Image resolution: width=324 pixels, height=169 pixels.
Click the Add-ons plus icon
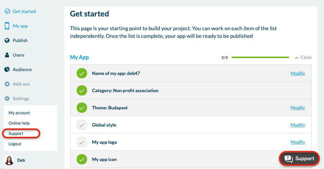pyautogui.click(x=7, y=84)
